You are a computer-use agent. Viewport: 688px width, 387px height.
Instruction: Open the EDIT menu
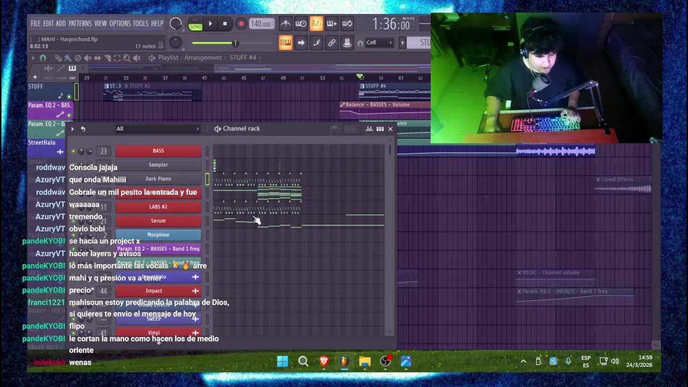point(48,24)
